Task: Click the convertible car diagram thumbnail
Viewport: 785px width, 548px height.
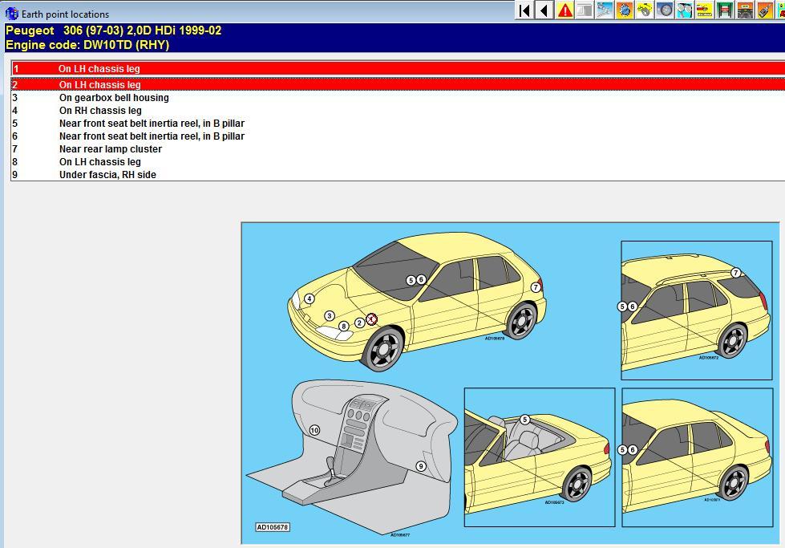Action: tap(539, 457)
